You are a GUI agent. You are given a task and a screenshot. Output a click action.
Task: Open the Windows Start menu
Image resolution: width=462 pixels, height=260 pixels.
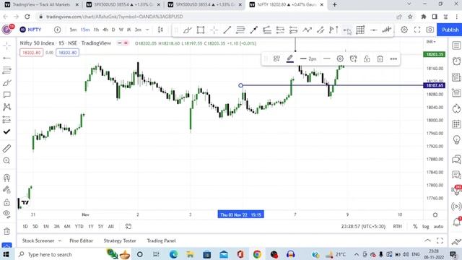6,254
